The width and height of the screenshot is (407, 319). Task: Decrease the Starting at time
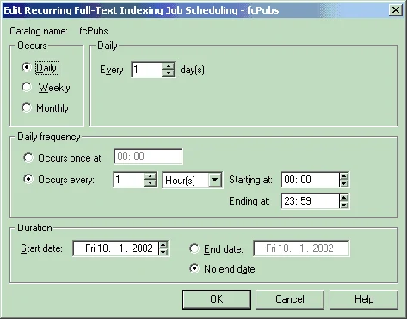tap(344, 183)
